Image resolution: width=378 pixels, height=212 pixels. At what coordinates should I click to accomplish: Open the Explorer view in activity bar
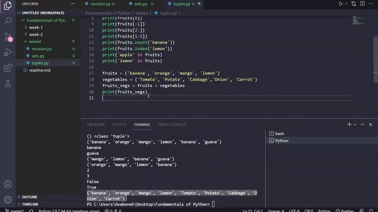coord(8,5)
